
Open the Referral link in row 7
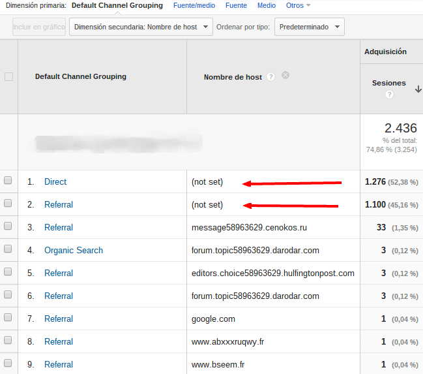pos(59,319)
